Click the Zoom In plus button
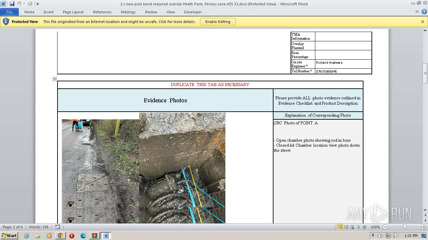This screenshot has width=428, height=240. pyautogui.click(x=424, y=227)
